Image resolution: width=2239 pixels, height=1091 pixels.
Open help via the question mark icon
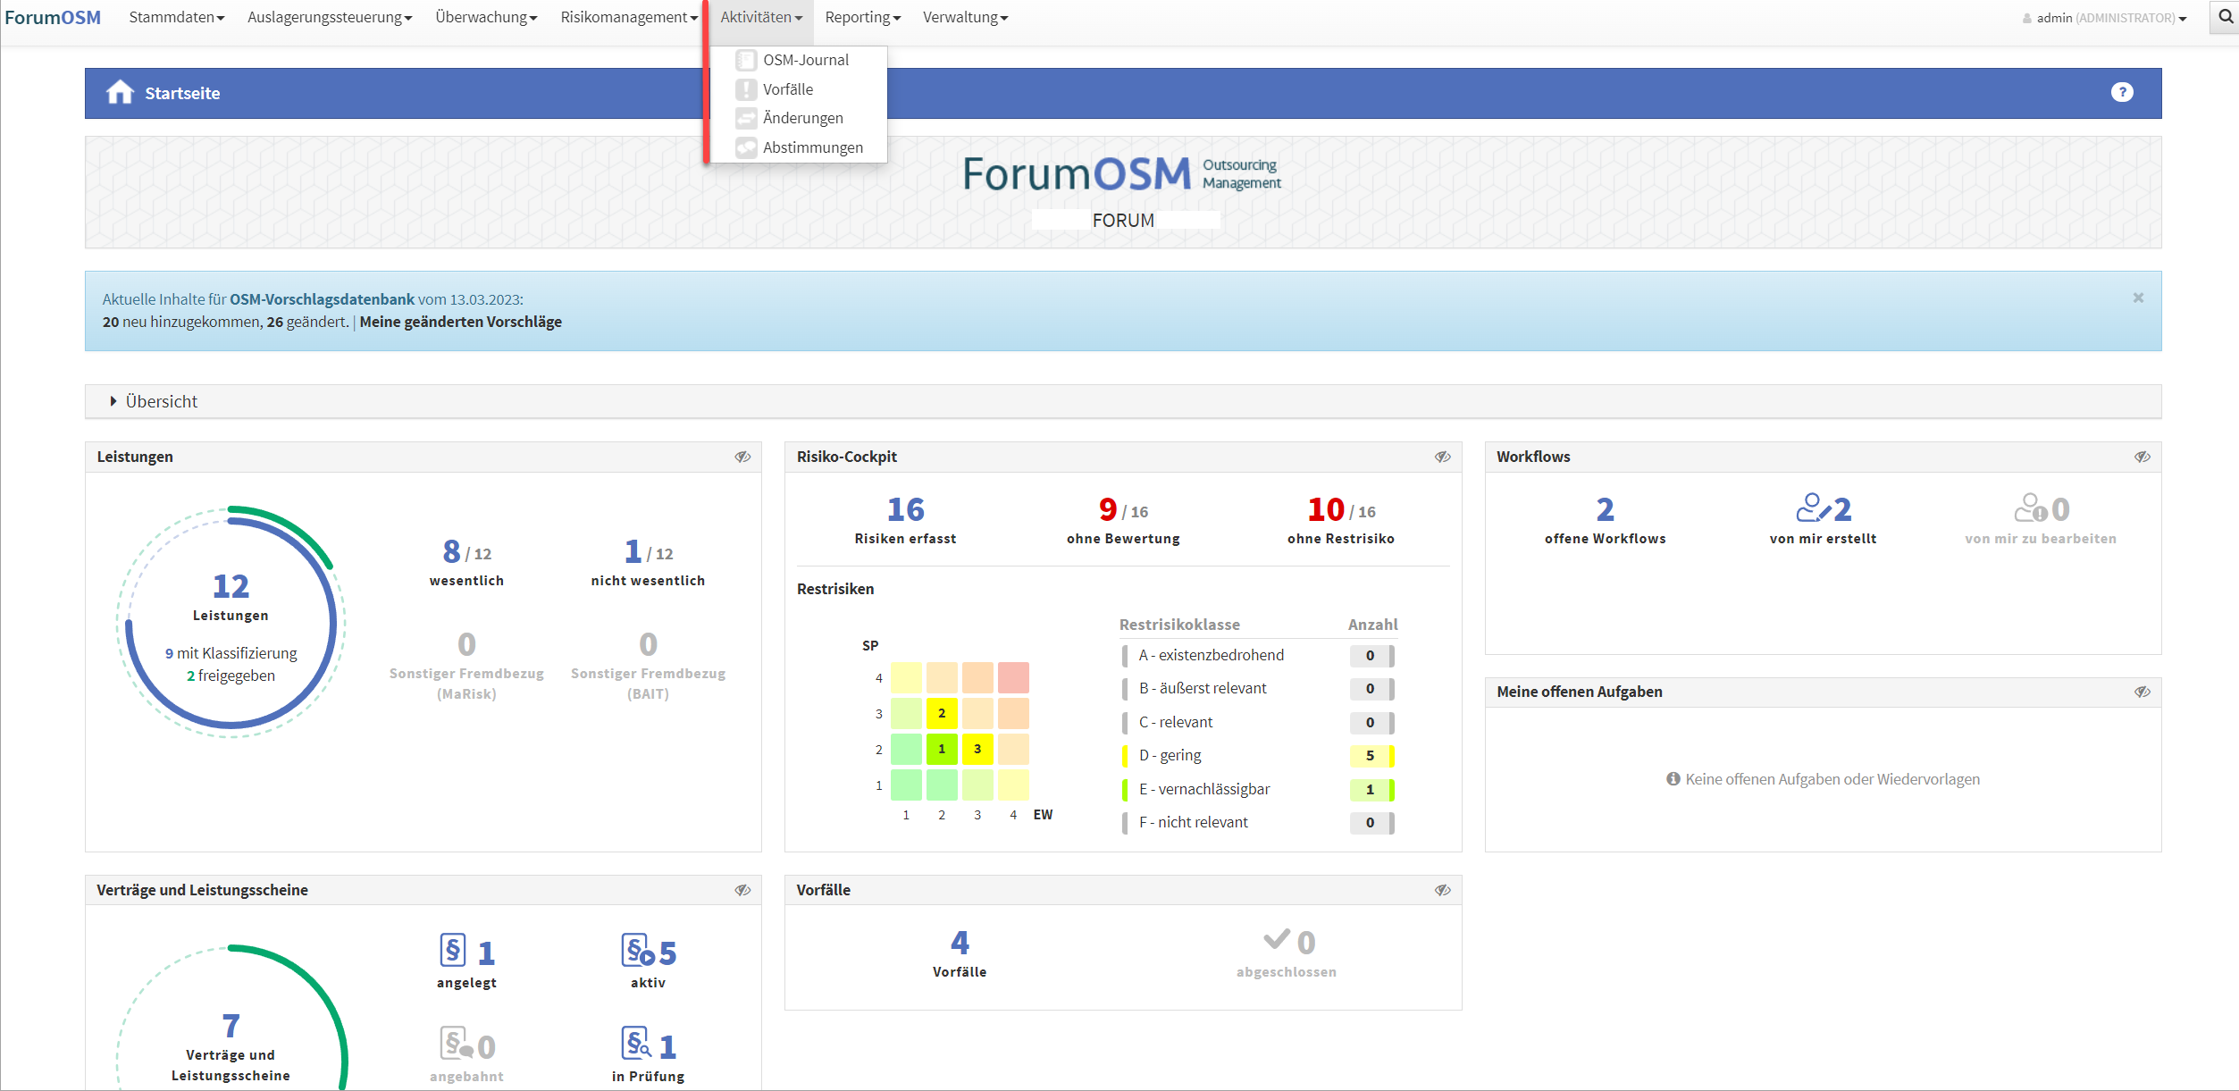pyautogui.click(x=2121, y=93)
